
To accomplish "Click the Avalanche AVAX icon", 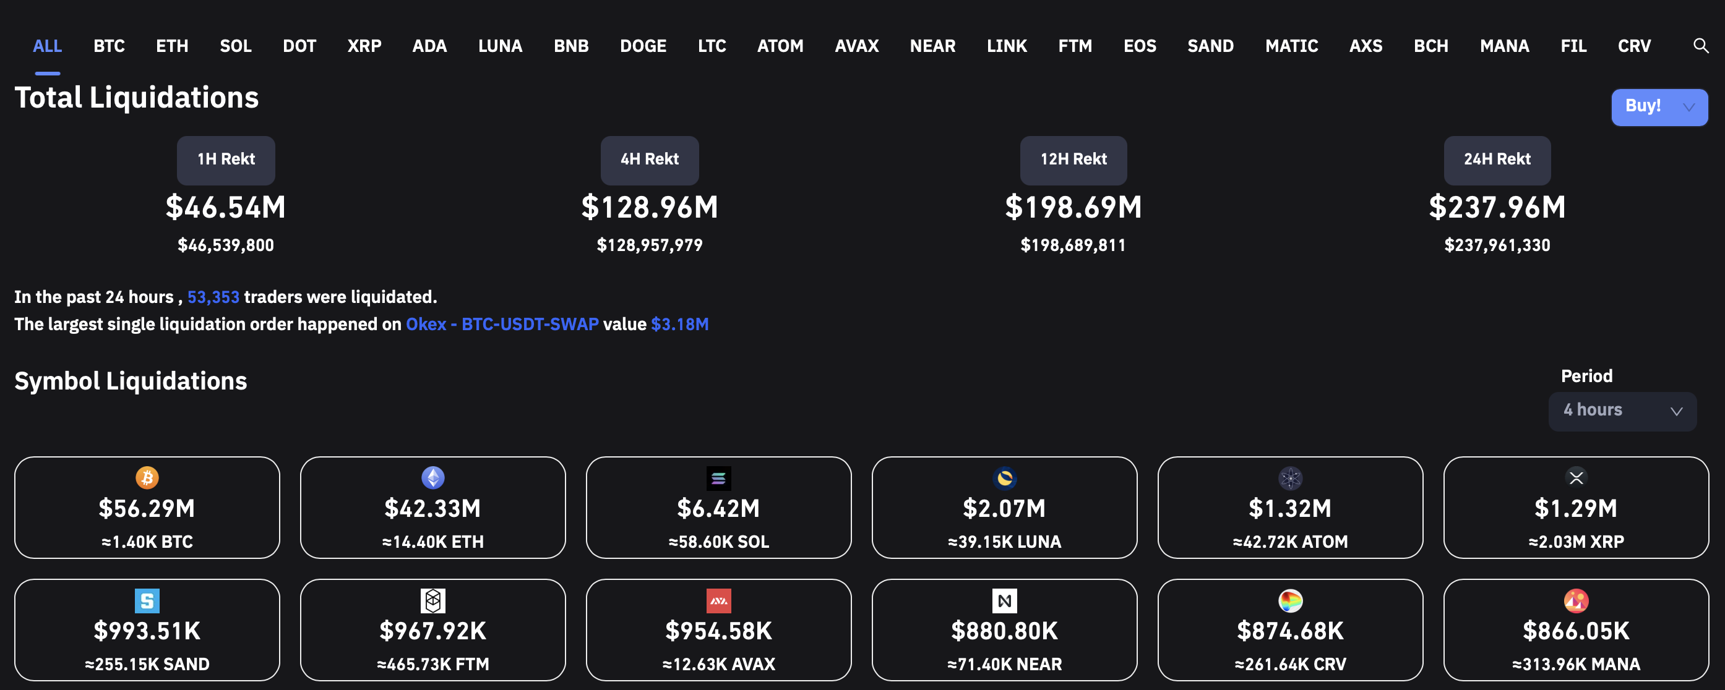I will pos(718,600).
